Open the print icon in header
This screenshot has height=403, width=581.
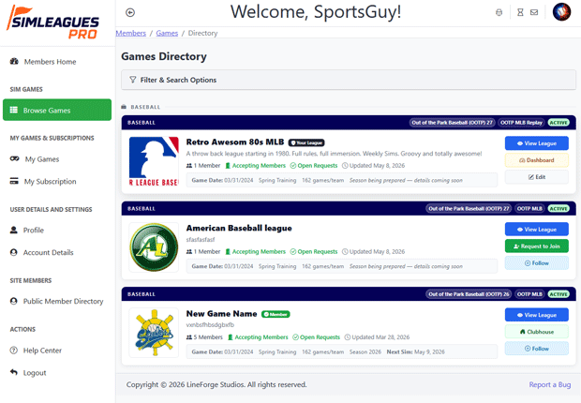pyautogui.click(x=499, y=12)
